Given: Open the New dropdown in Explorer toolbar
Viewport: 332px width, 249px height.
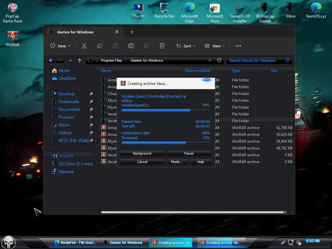Looking at the screenshot, I should point(60,46).
